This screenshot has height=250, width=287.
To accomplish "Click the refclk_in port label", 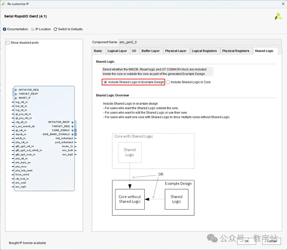I will click(x=20, y=138).
